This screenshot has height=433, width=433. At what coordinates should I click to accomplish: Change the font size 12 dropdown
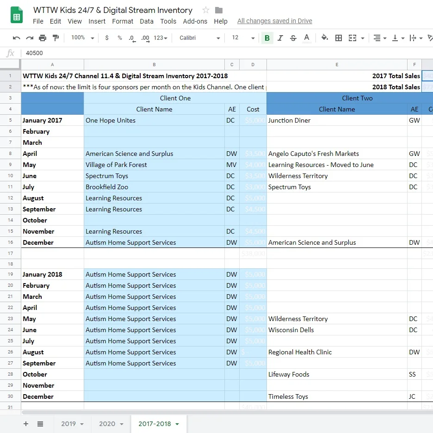click(243, 37)
